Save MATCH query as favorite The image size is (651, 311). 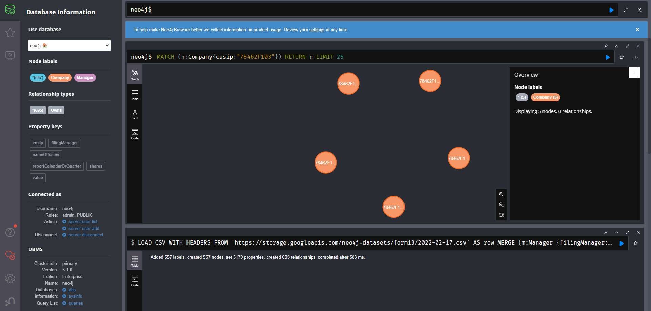click(x=622, y=57)
